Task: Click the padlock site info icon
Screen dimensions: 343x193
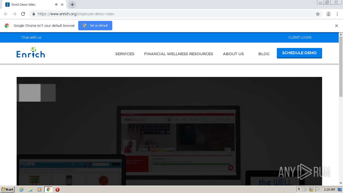Action: (33, 14)
